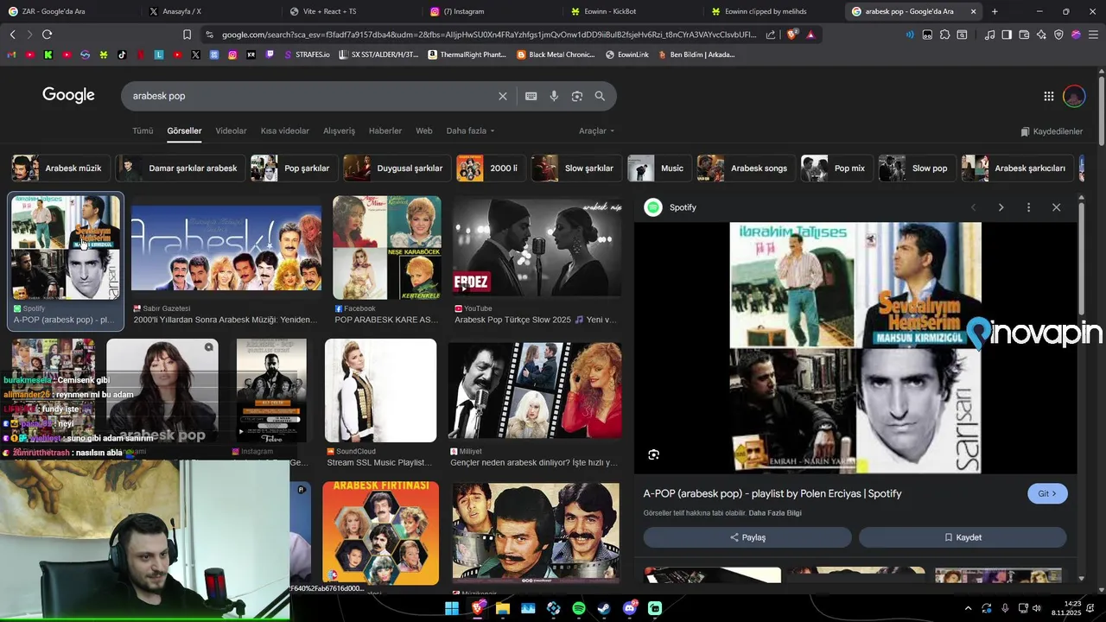The height and width of the screenshot is (622, 1106).
Task: Open Steam from the taskbar
Action: (x=604, y=608)
